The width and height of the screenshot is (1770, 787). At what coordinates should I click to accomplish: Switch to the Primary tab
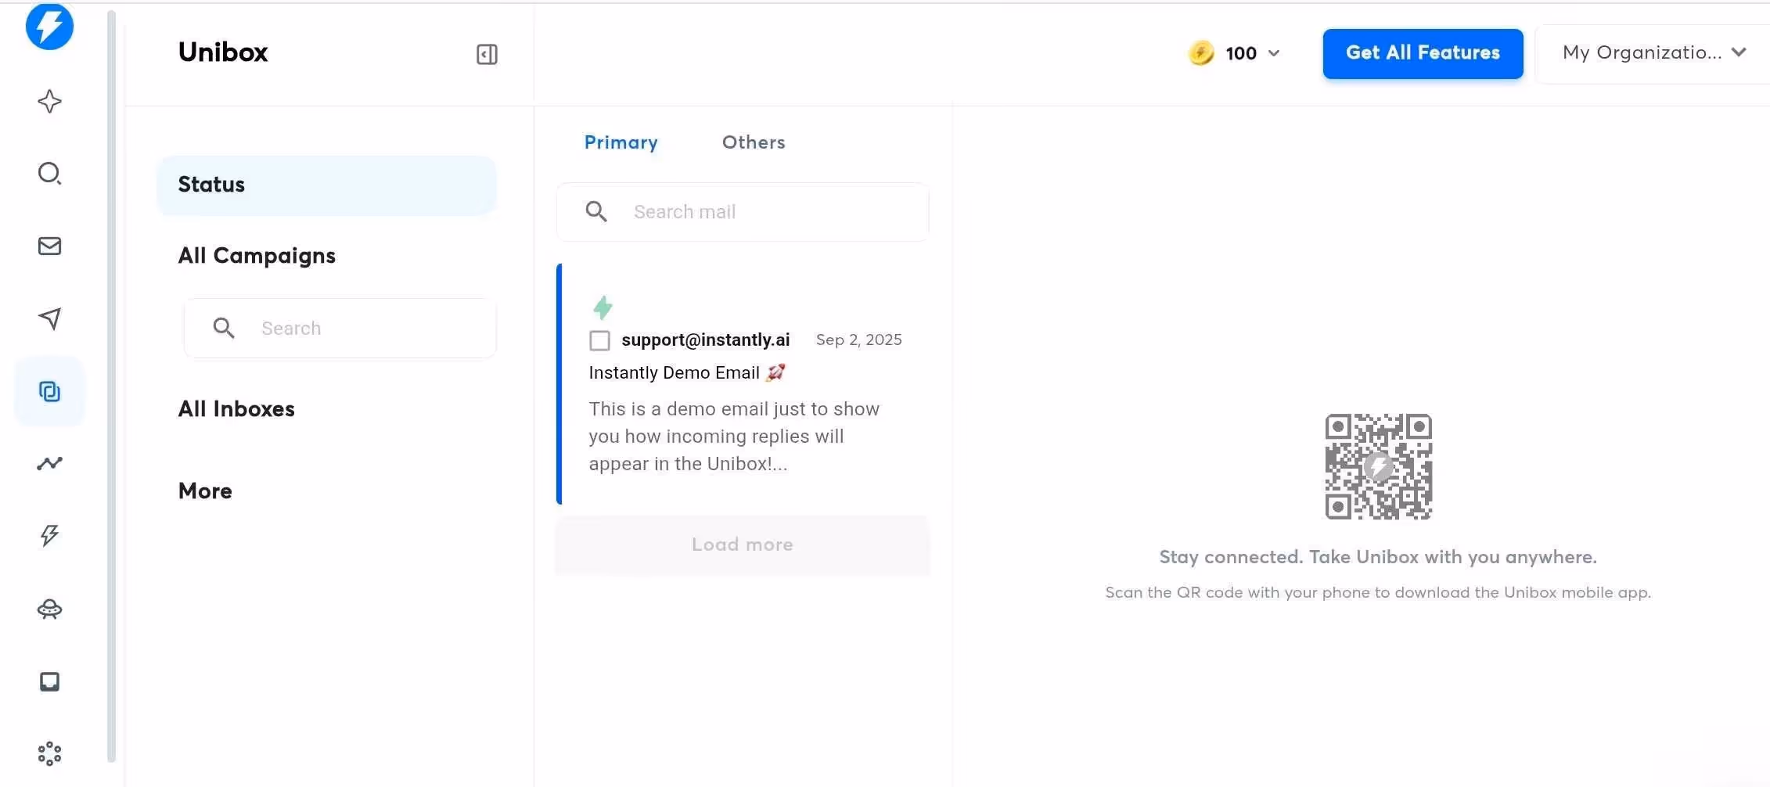coord(621,142)
